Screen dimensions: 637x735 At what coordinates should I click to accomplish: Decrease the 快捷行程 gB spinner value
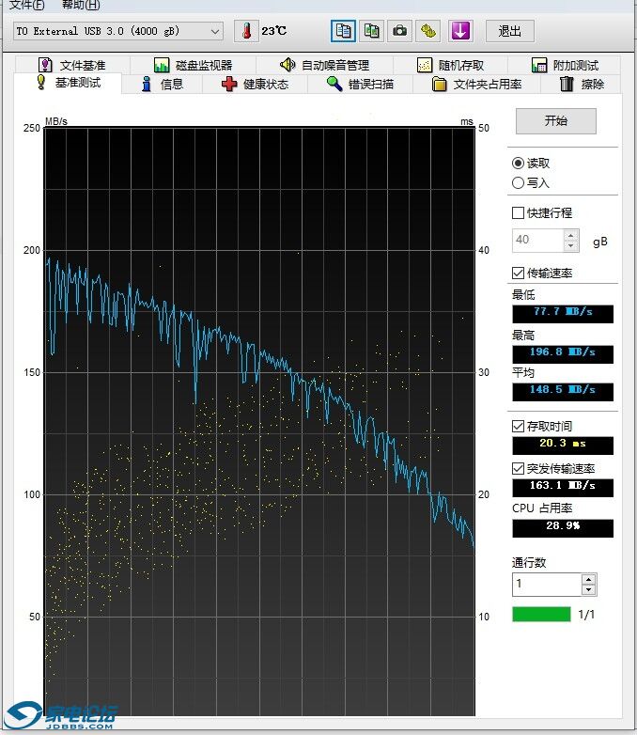[x=571, y=246]
